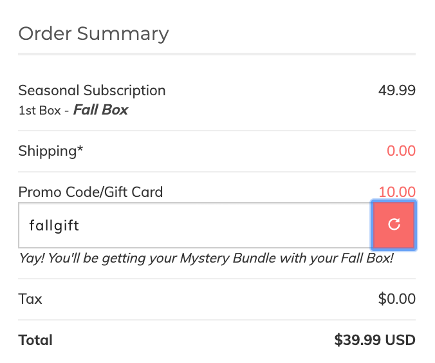The height and width of the screenshot is (363, 435).
Task: Click the Tax label
Action: tap(30, 299)
